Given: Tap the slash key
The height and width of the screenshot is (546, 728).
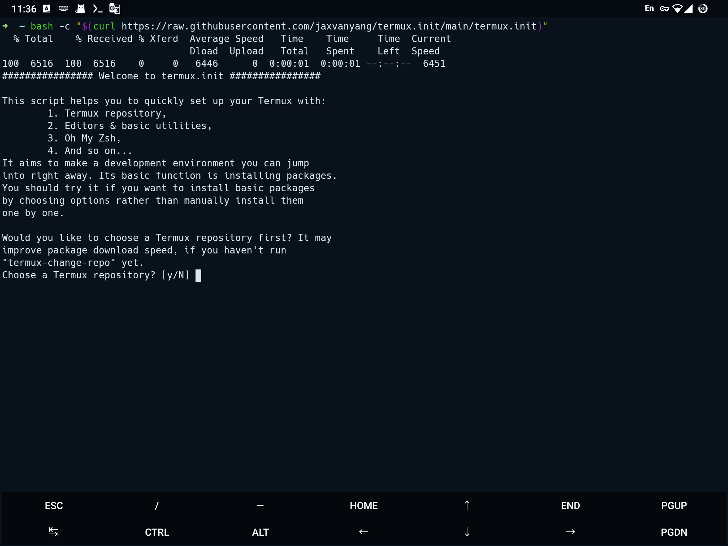Looking at the screenshot, I should [157, 505].
